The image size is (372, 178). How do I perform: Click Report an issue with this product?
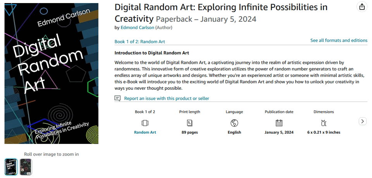tap(166, 98)
